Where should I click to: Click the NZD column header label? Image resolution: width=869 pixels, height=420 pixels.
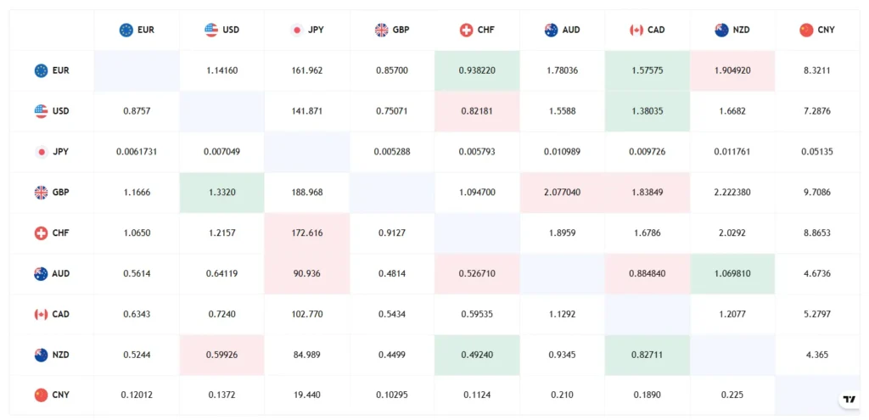click(x=741, y=30)
